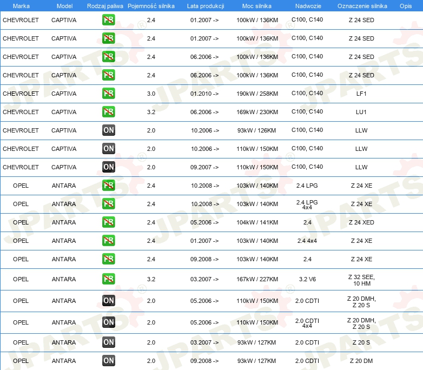This screenshot has height=370, width=423.
Task: Click the PB fuel icon in the Captiva 3.0 row
Action: coord(108,94)
